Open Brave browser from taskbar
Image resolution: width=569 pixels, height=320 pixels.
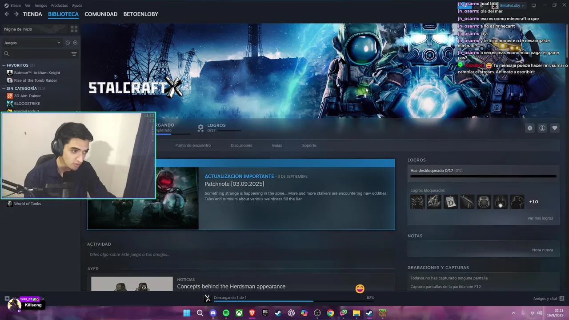(252, 313)
